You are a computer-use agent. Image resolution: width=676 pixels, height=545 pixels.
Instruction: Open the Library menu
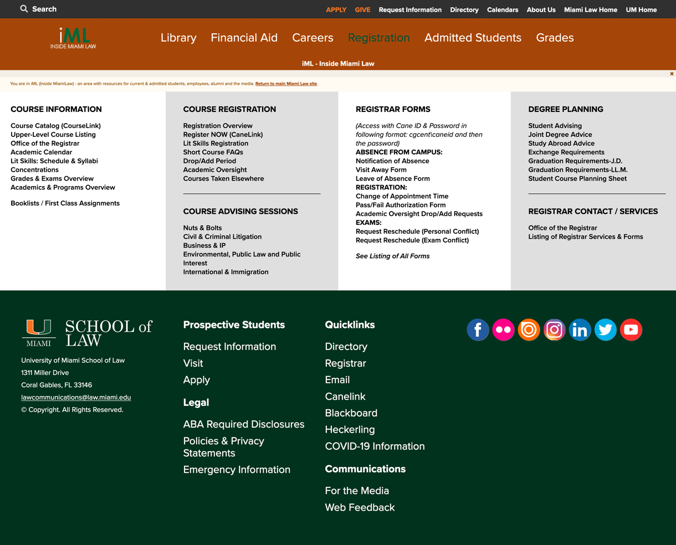(x=178, y=38)
